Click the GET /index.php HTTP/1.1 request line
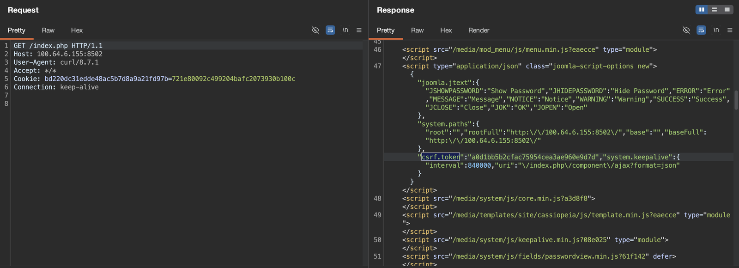 (58, 46)
